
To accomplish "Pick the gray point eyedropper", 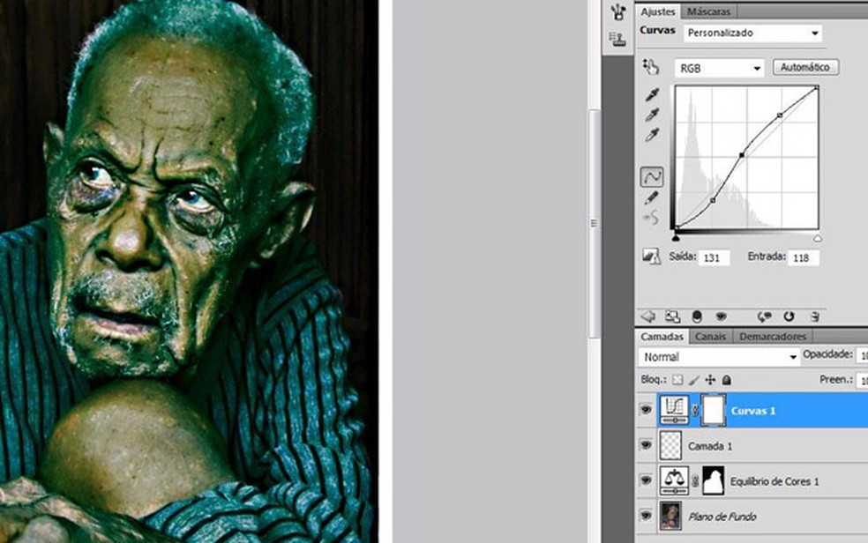I will [652, 115].
